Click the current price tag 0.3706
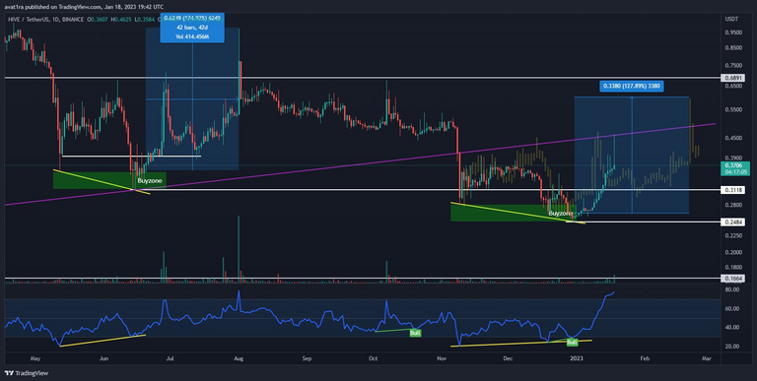757x381 pixels. coord(734,165)
